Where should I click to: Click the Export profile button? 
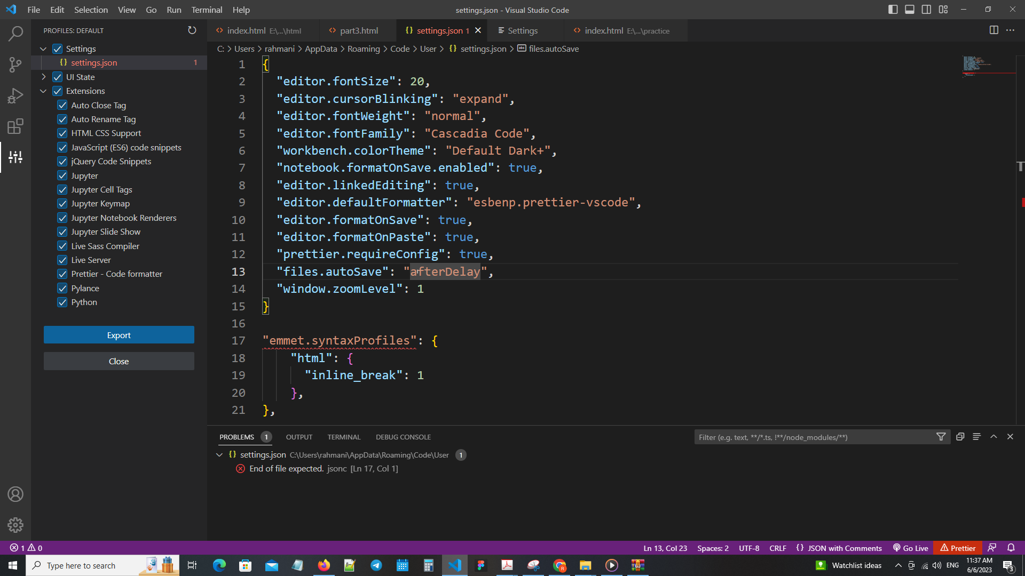(x=119, y=335)
